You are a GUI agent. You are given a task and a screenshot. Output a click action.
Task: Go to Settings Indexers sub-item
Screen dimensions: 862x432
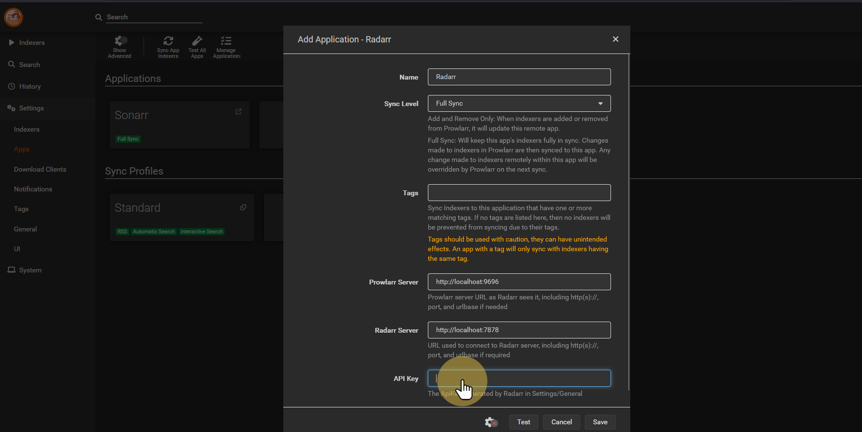[27, 129]
